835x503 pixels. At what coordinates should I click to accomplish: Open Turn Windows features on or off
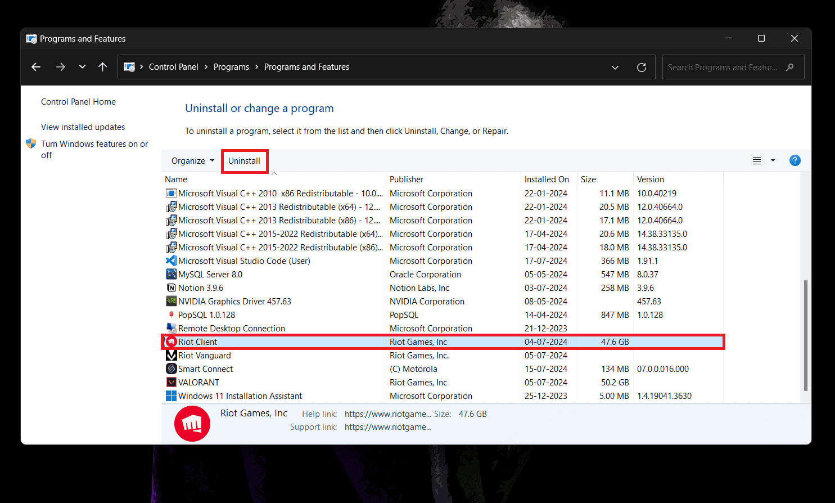(94, 149)
